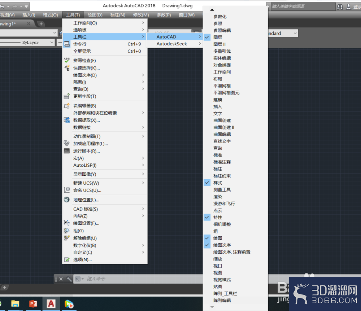Click the new drawing tab plus button
The width and height of the screenshot is (361, 311).
click(x=41, y=24)
